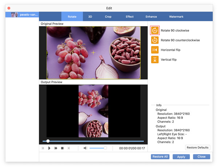218x168 pixels.
Task: Apply the Horizontal flip icon
Action: 155,50
